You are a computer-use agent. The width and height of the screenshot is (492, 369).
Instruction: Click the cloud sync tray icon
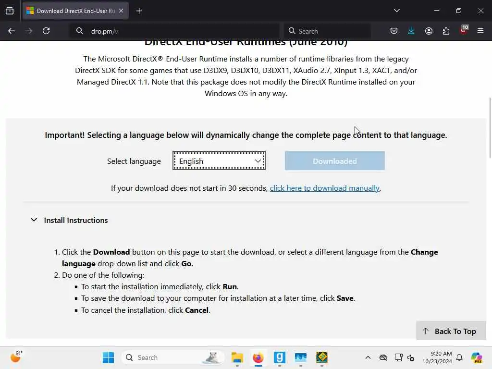pyautogui.click(x=383, y=357)
